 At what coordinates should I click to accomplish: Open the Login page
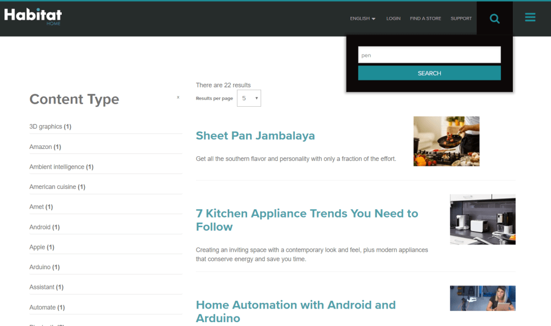[393, 19]
